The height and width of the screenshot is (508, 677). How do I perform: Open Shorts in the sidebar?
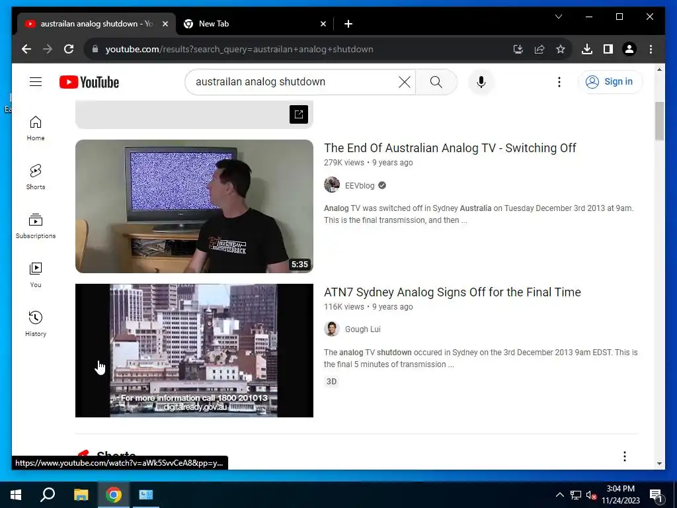36,177
